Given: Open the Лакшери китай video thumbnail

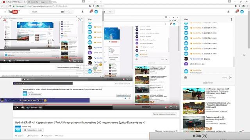Looking at the screenshot, I should pyautogui.click(x=194, y=122).
